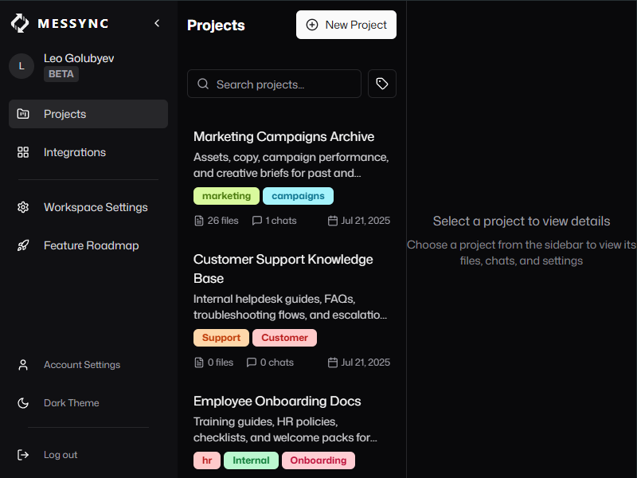Click the green marketing tag

pos(226,196)
